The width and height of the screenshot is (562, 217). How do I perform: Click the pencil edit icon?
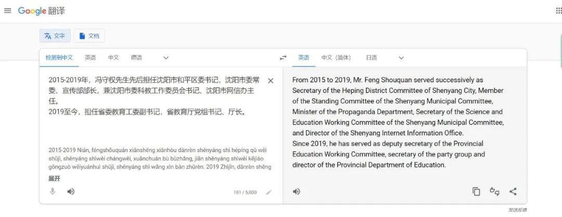click(269, 192)
